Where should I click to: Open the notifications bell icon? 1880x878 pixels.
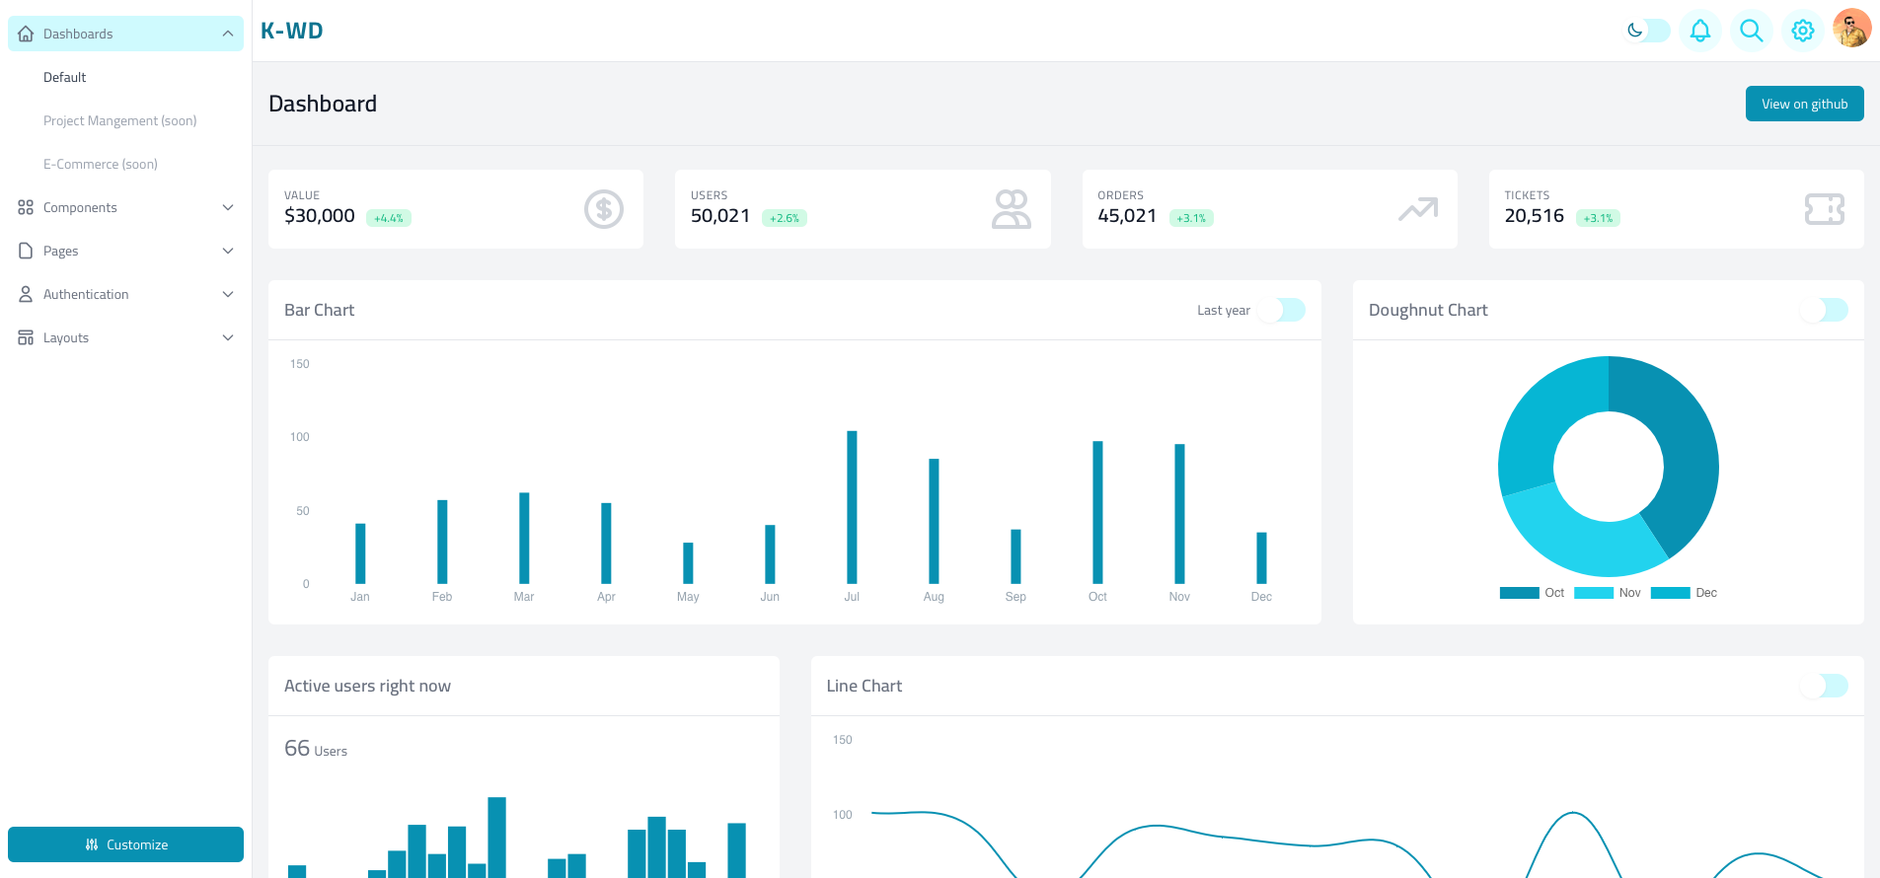(1699, 31)
